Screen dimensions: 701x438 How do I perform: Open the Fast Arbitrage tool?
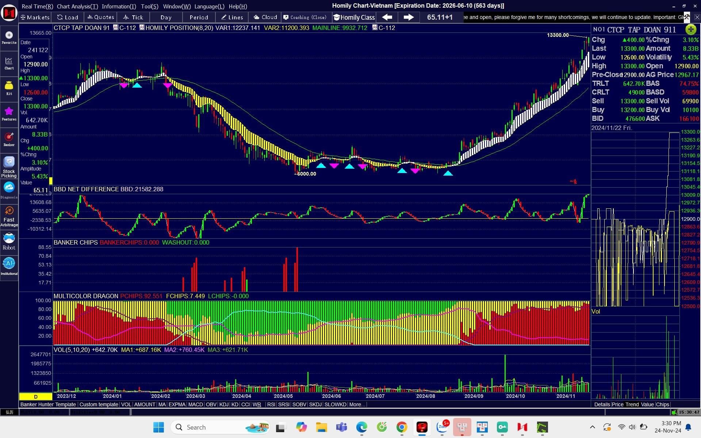(x=9, y=216)
